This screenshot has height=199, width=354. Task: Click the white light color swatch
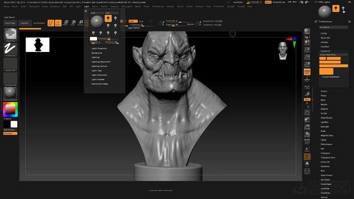[x=93, y=39]
